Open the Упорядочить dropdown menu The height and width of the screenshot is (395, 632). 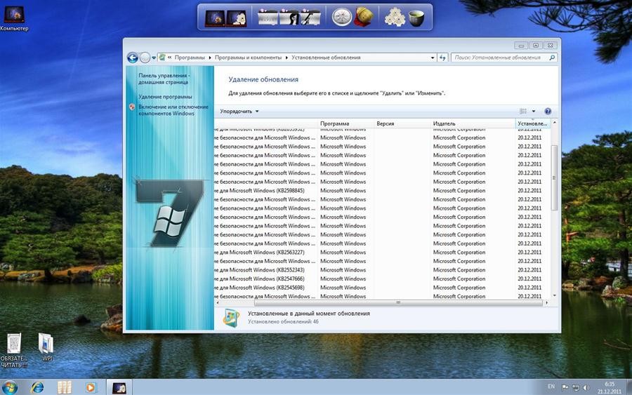[239, 111]
